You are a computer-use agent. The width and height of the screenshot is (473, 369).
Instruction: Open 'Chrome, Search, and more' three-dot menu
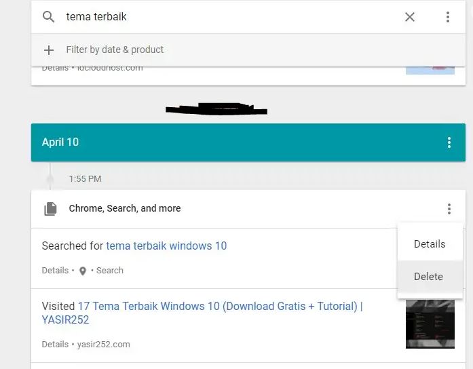pos(449,209)
